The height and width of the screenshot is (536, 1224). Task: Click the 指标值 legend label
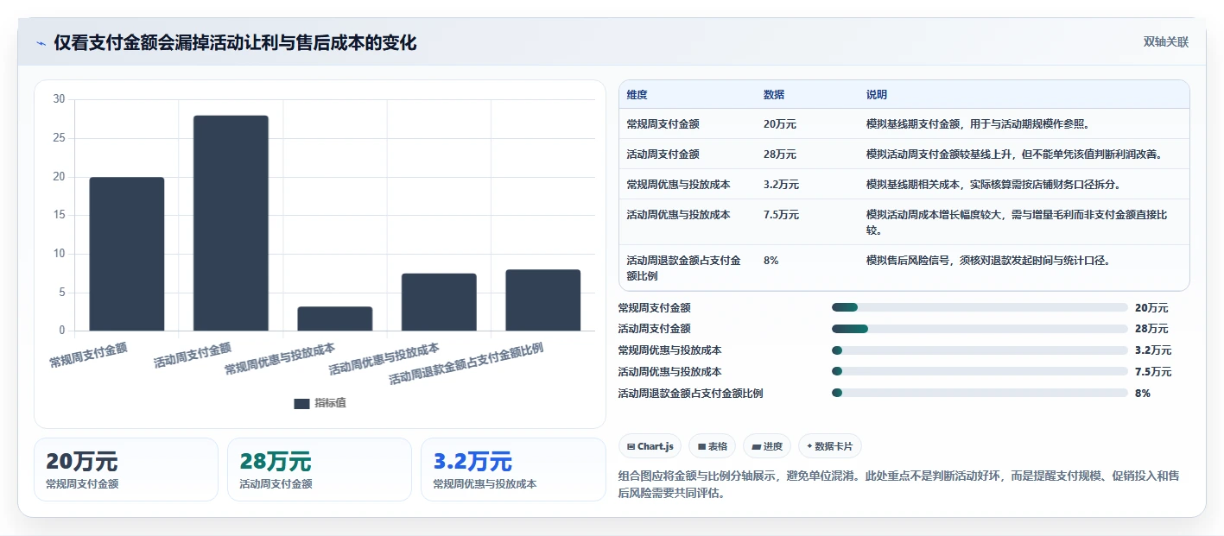330,403
